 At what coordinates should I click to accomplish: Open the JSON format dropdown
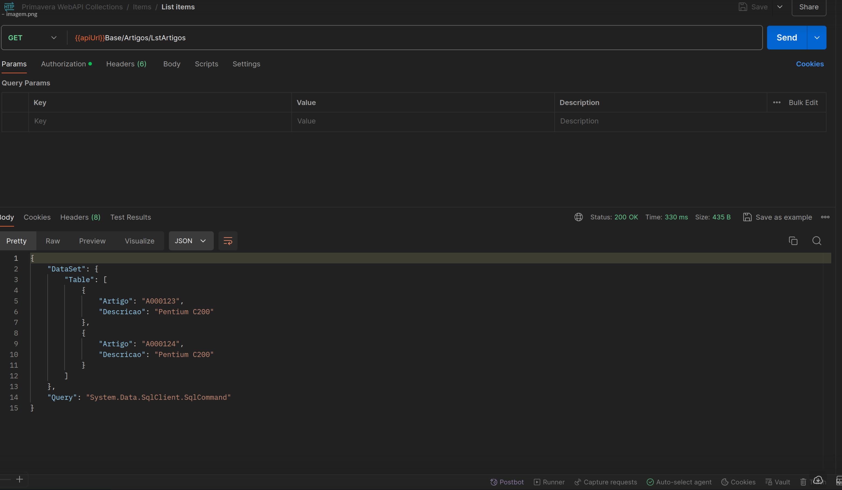tap(191, 241)
